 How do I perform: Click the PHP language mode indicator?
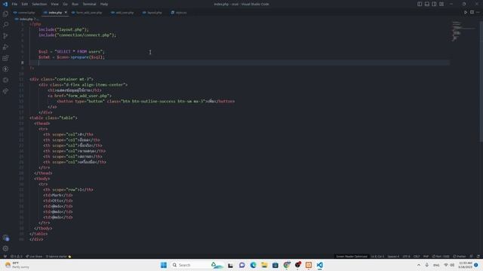426,256
